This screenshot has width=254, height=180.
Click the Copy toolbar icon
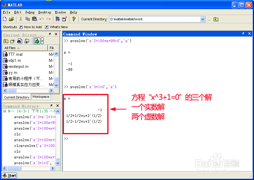pyautogui.click(x=28, y=19)
